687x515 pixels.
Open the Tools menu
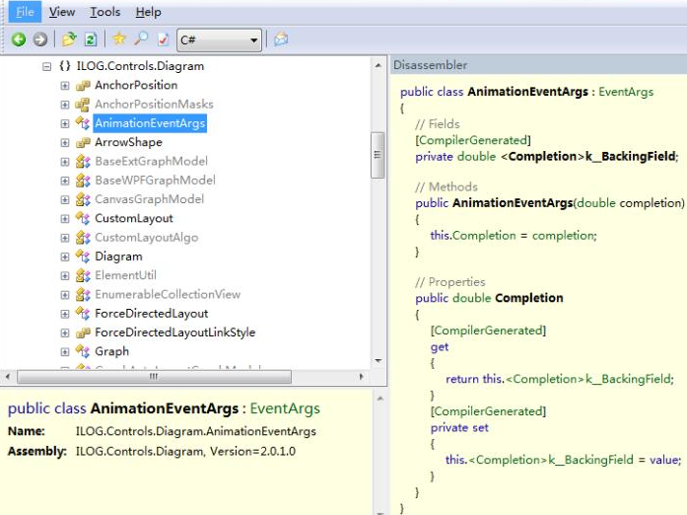click(104, 12)
